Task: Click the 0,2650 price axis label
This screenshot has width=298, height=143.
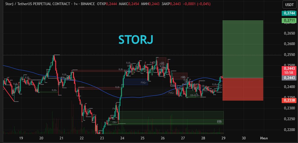Action: coord(289,33)
